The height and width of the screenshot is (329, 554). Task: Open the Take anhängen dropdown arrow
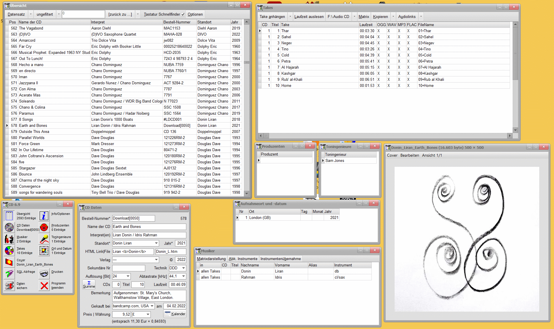pos(290,17)
